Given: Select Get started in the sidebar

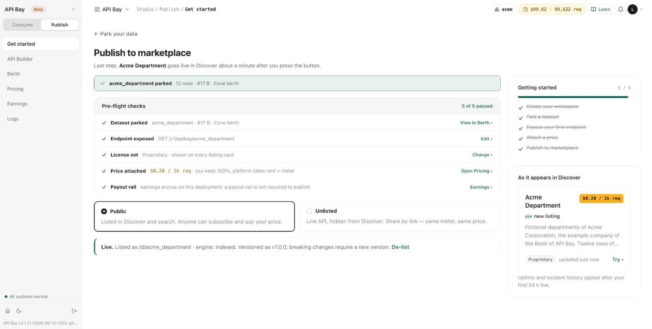Looking at the screenshot, I should pyautogui.click(x=41, y=44).
